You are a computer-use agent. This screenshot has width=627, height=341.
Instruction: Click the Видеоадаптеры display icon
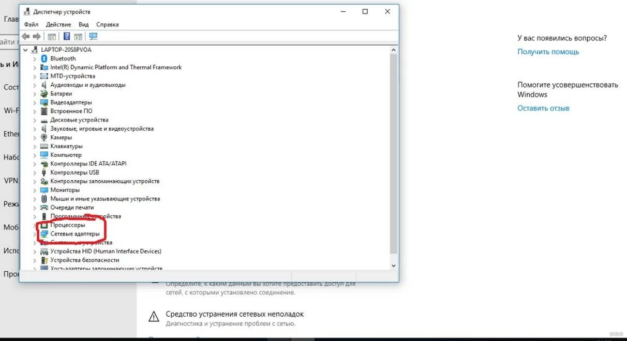(44, 102)
